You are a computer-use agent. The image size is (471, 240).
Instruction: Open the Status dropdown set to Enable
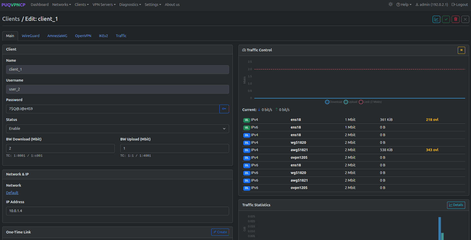tap(118, 129)
